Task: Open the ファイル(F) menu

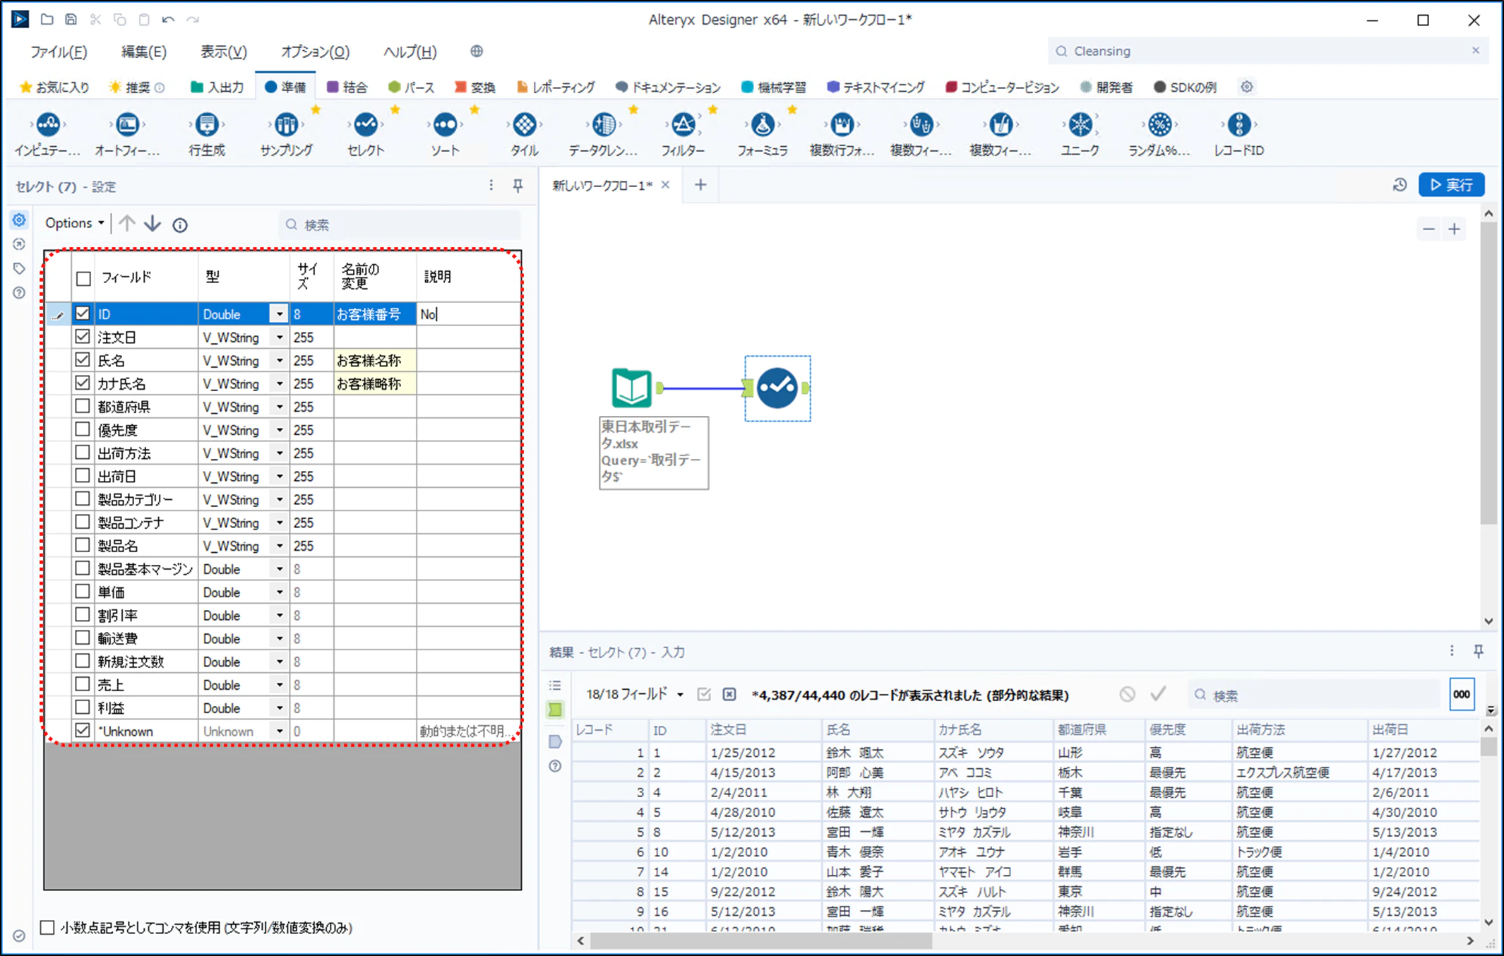Action: 59,52
